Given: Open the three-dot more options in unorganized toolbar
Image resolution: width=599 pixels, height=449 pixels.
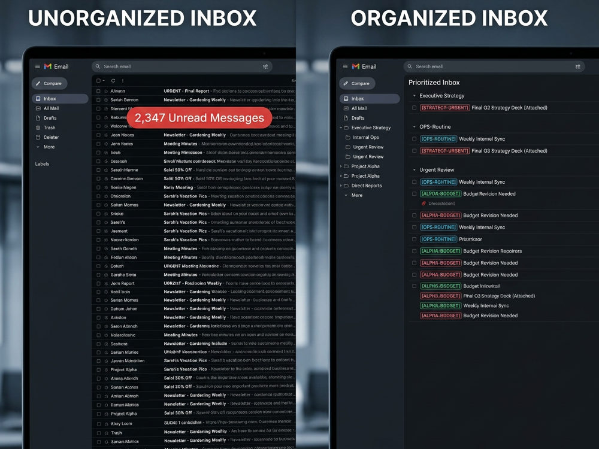Looking at the screenshot, I should pos(123,81).
